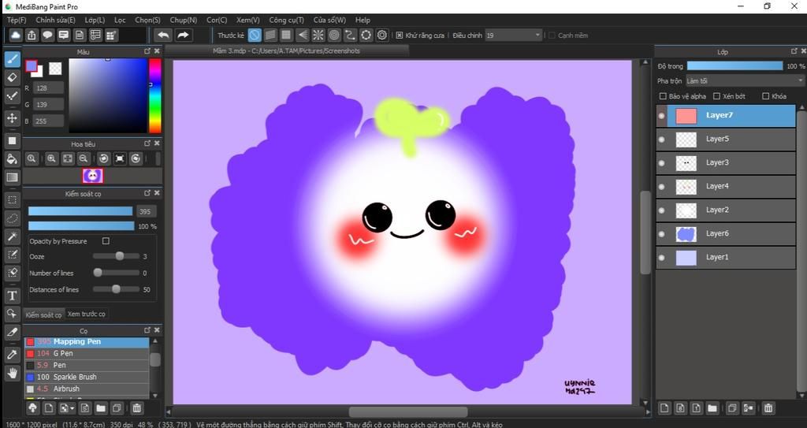
Task: Open the cloud save icon
Action: 16,35
